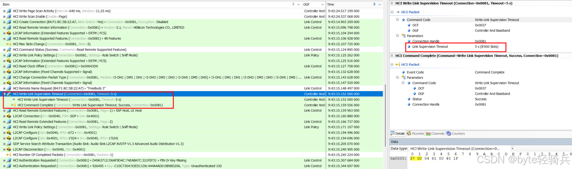572x169 pixels.
Task: Expand the PIN Or Key Missing authentication row
Action: point(4,160)
